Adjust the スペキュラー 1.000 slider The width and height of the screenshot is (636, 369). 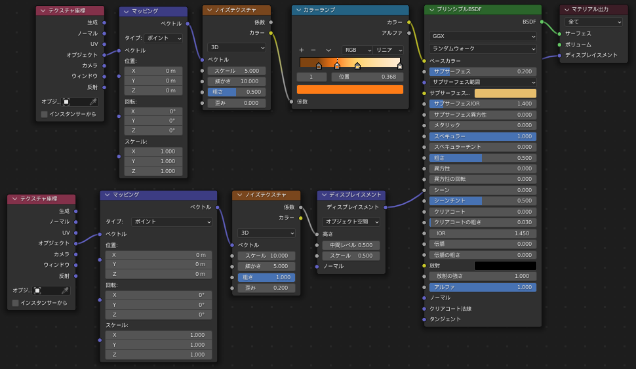[x=483, y=136]
